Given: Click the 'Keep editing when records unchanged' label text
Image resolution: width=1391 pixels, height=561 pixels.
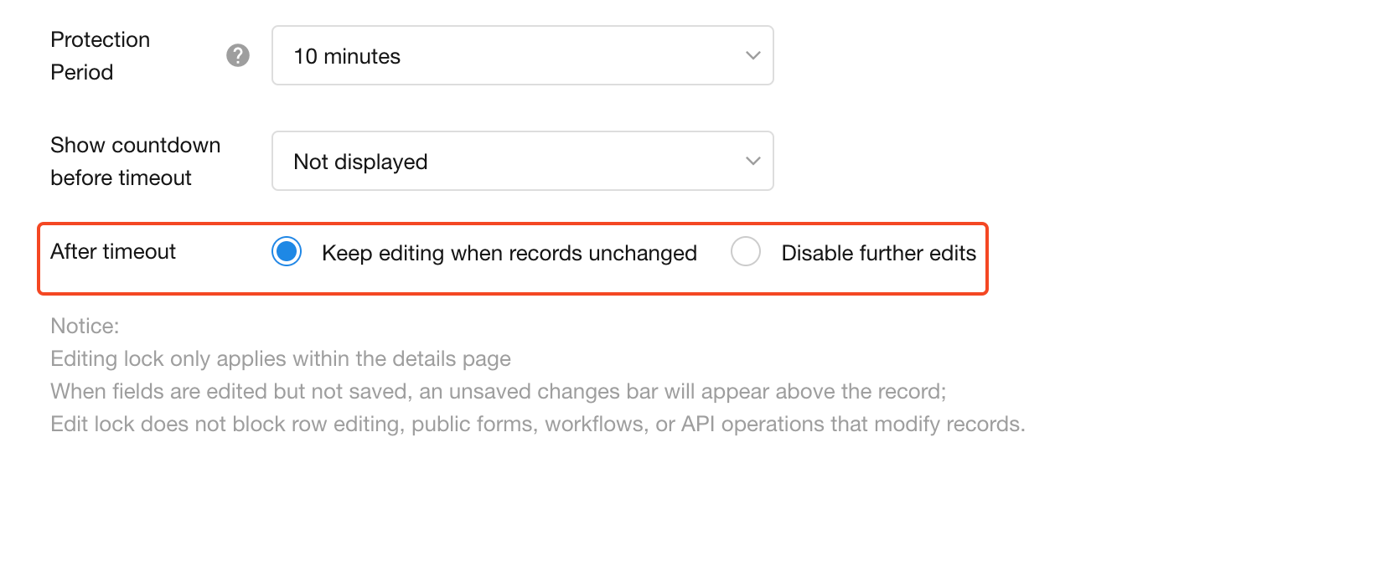Looking at the screenshot, I should click(x=509, y=253).
